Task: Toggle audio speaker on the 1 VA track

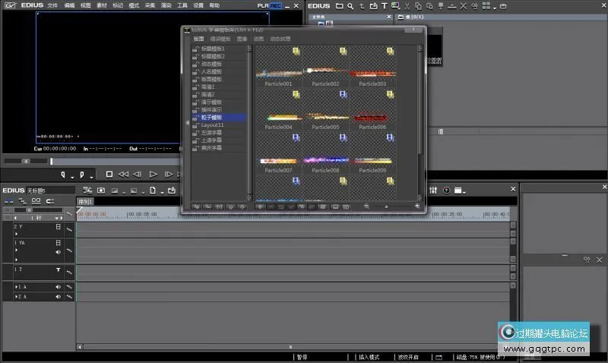Action: (x=58, y=252)
